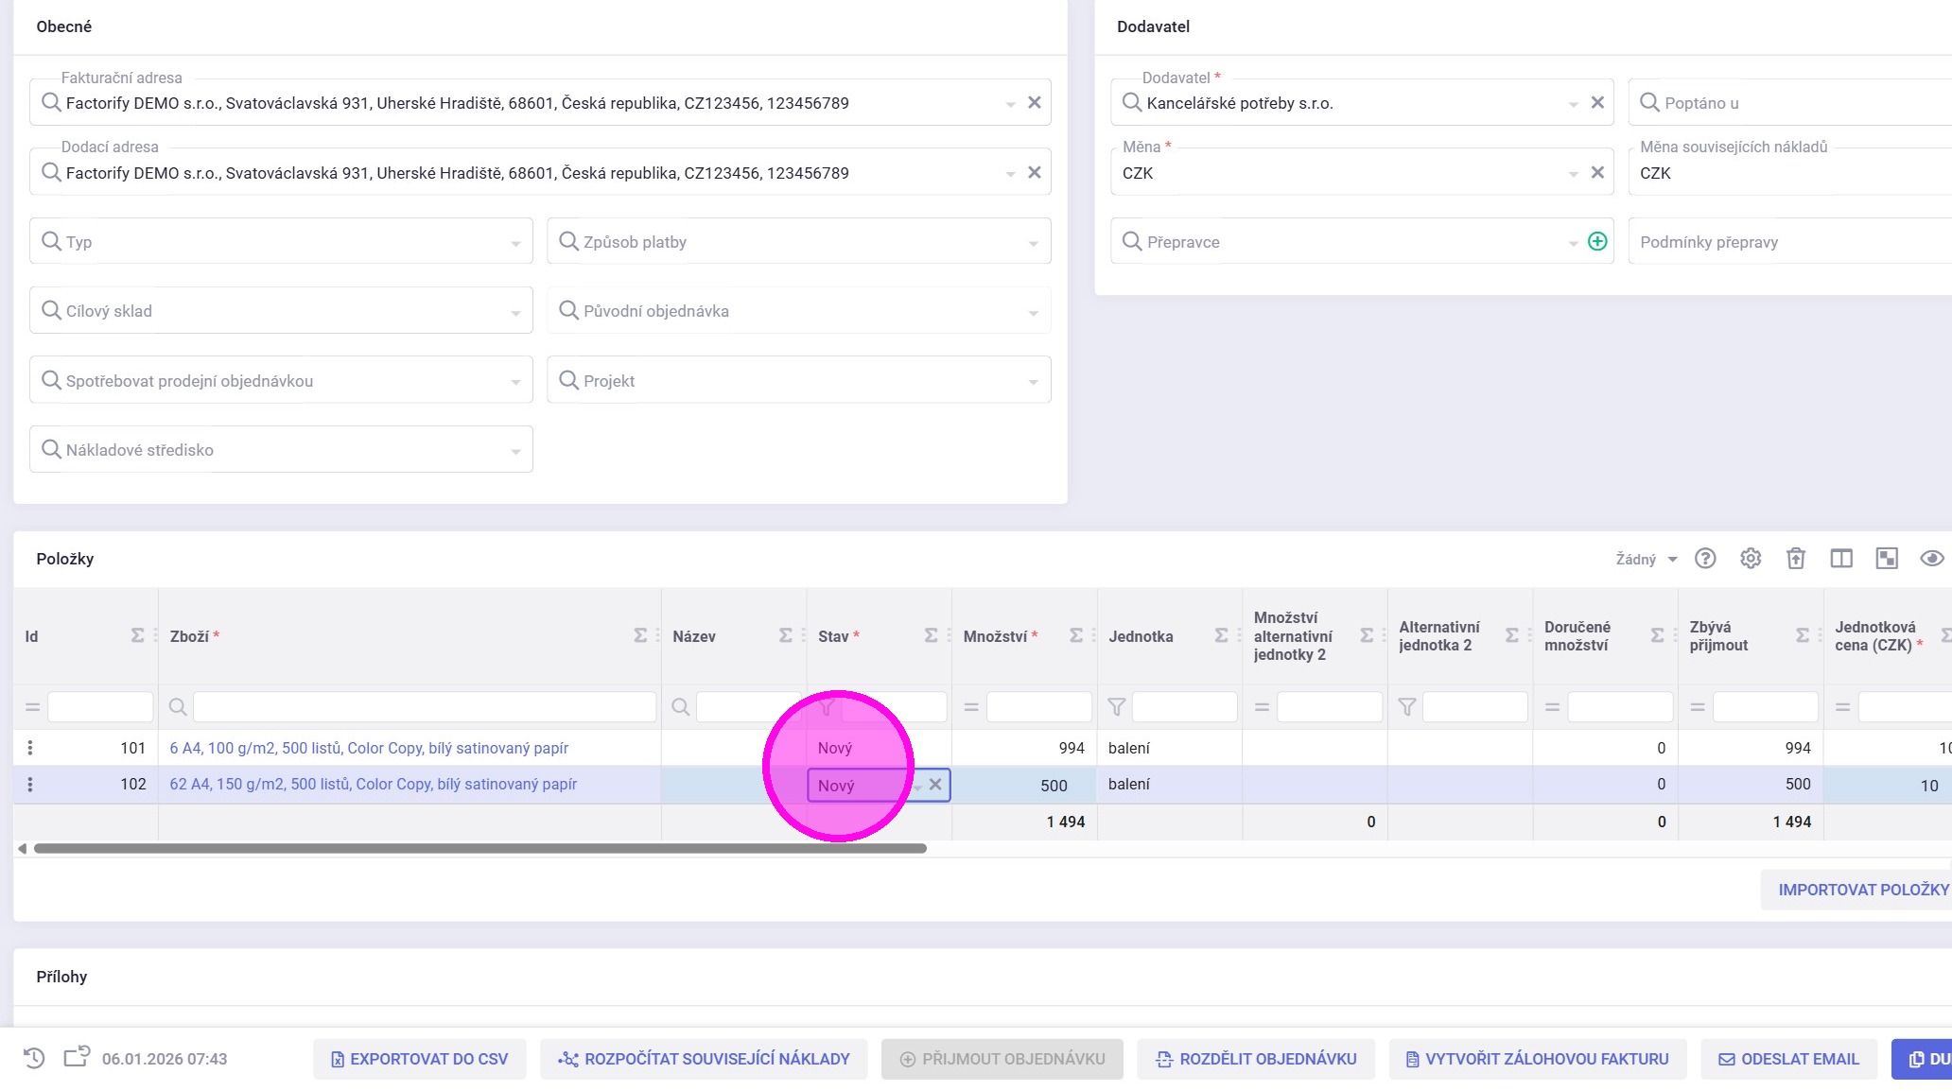Click the horizontal scrollbar in Položky table
Image resolution: width=1952 pixels, height=1091 pixels.
479,849
